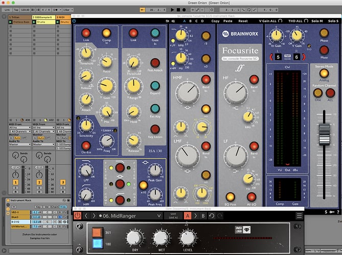Image resolution: width=342 pixels, height=255 pixels.
Task: Click the compressor Threshold knob
Action: point(86,53)
